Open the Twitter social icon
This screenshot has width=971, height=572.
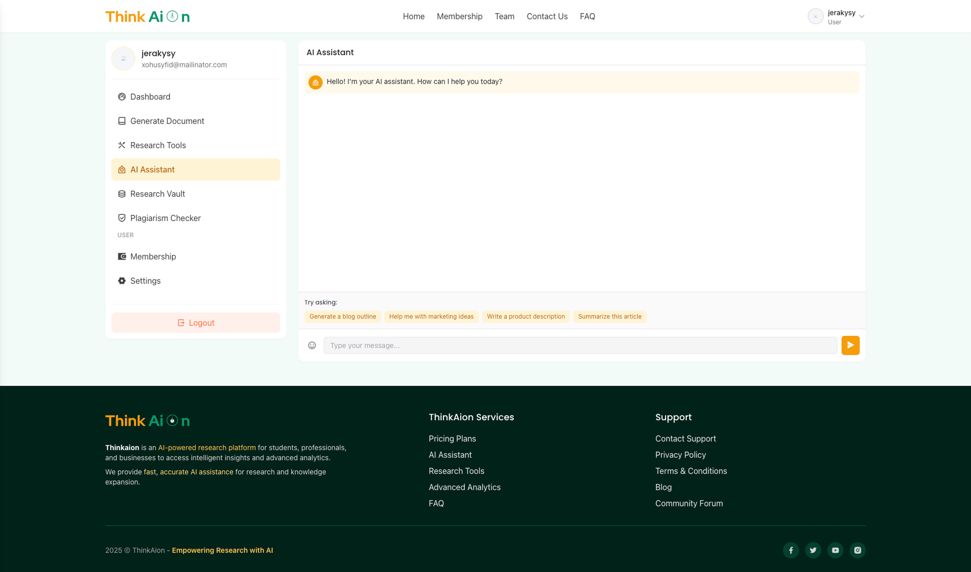(x=813, y=550)
